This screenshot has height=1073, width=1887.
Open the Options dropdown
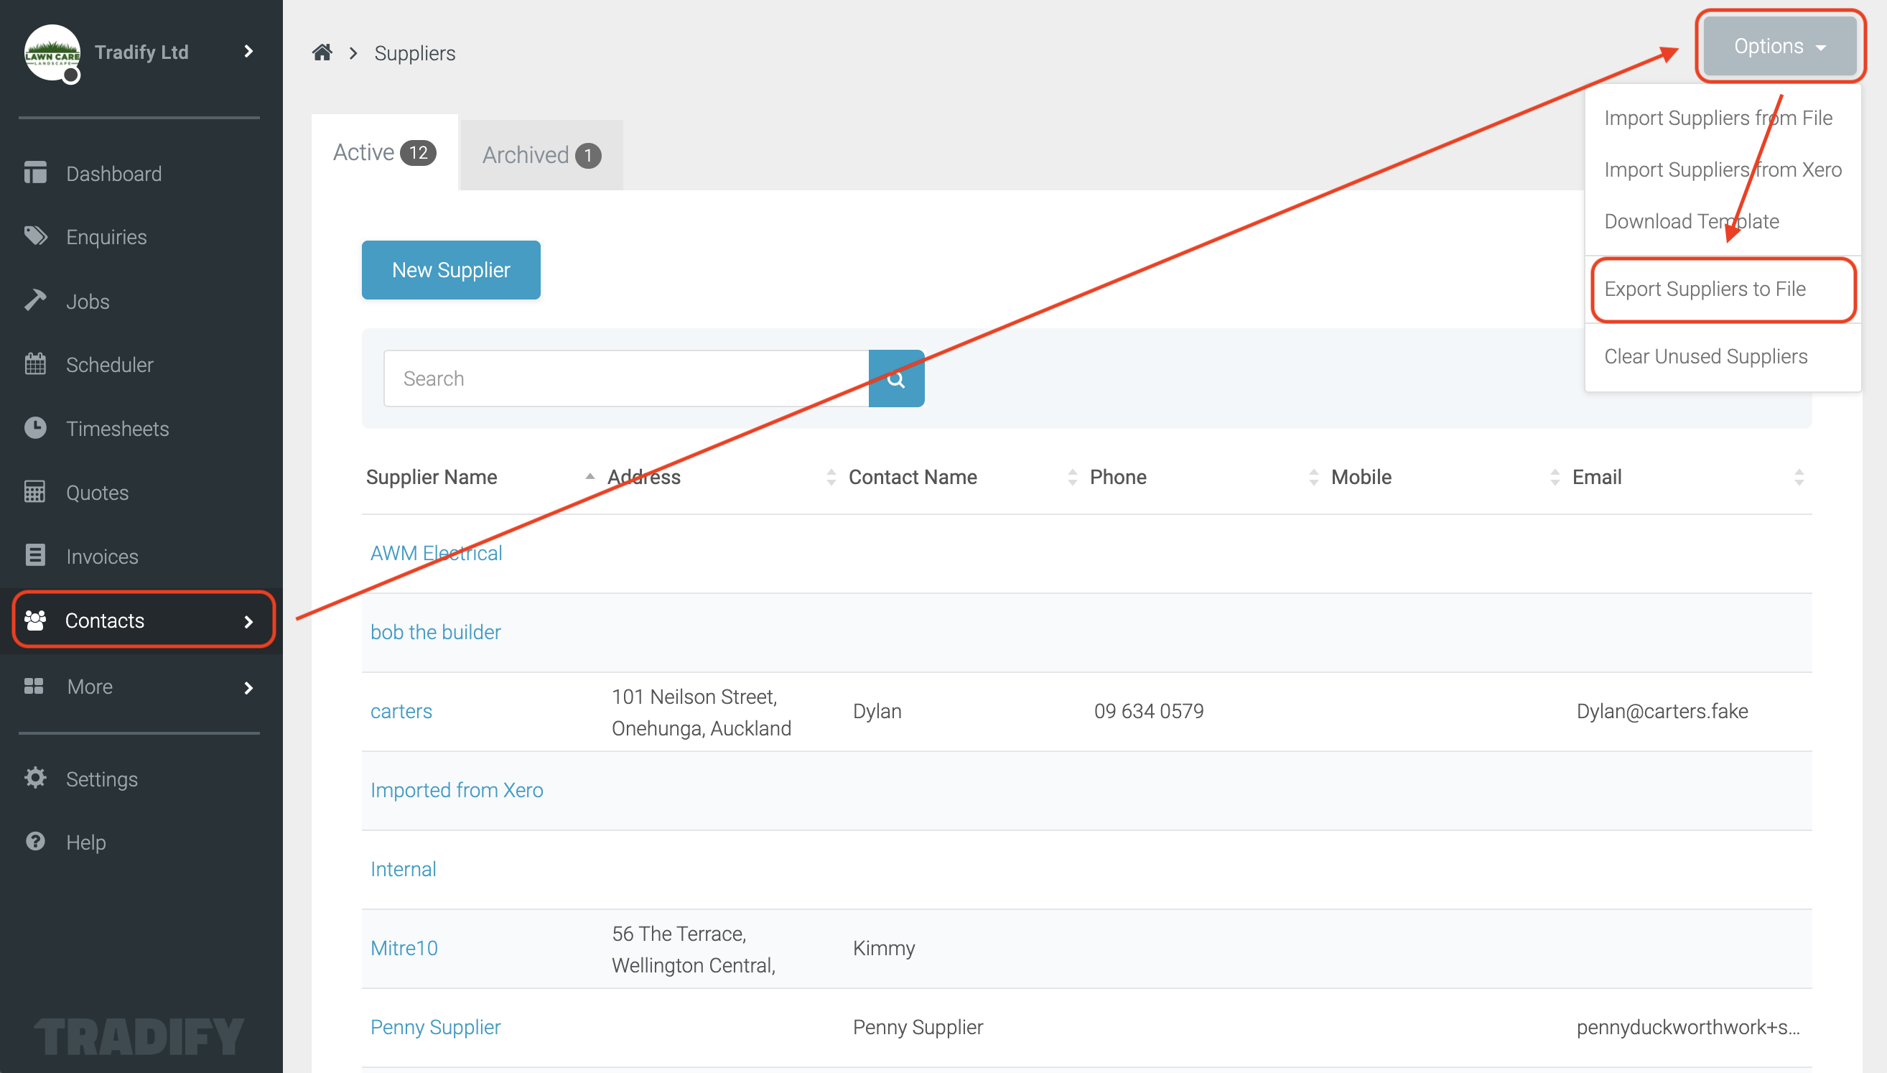1779,46
